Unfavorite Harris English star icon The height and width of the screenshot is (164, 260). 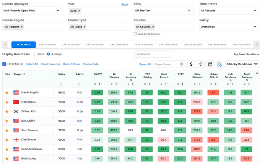point(7,93)
